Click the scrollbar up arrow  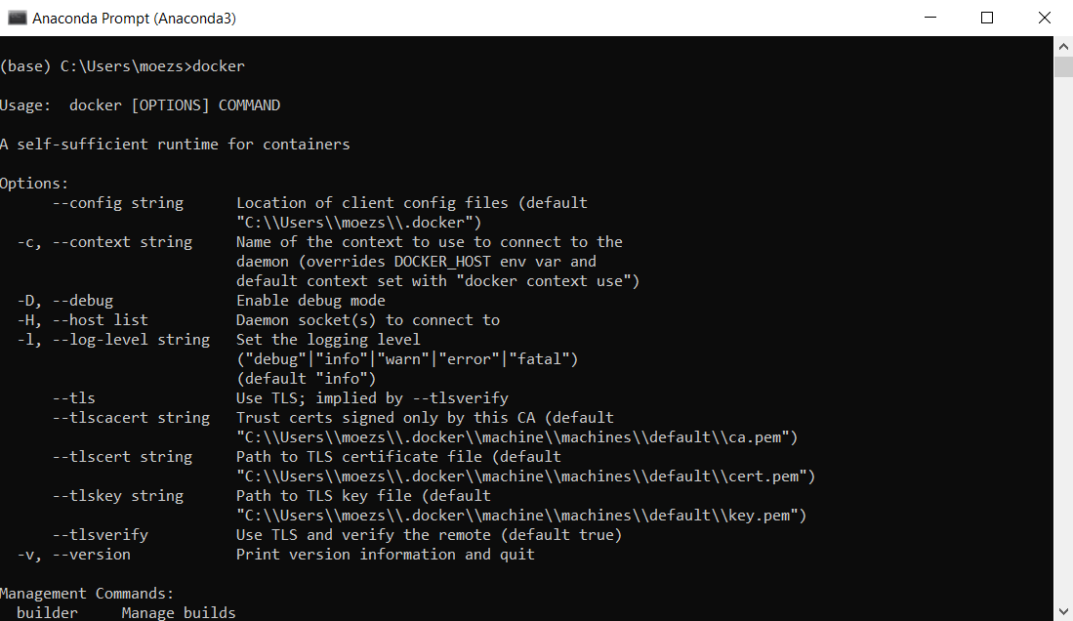click(x=1063, y=46)
